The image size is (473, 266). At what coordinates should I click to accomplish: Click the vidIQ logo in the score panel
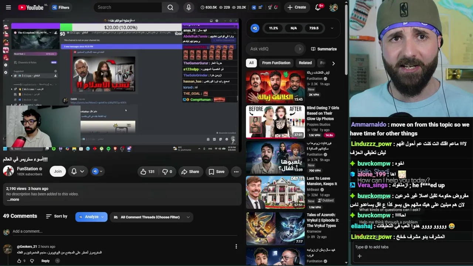255,28
